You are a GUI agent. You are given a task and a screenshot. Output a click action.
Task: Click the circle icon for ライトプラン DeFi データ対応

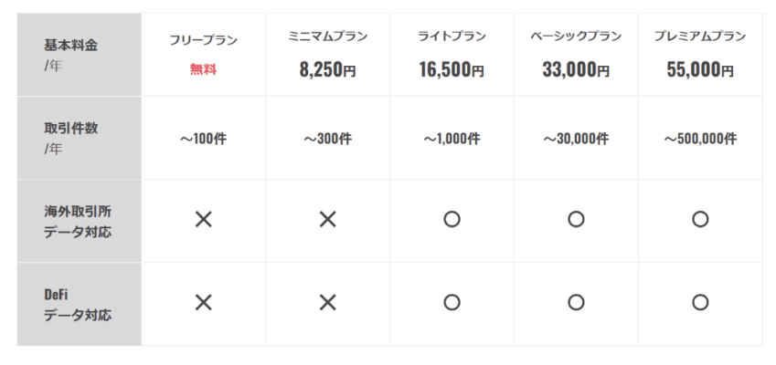pos(452,302)
